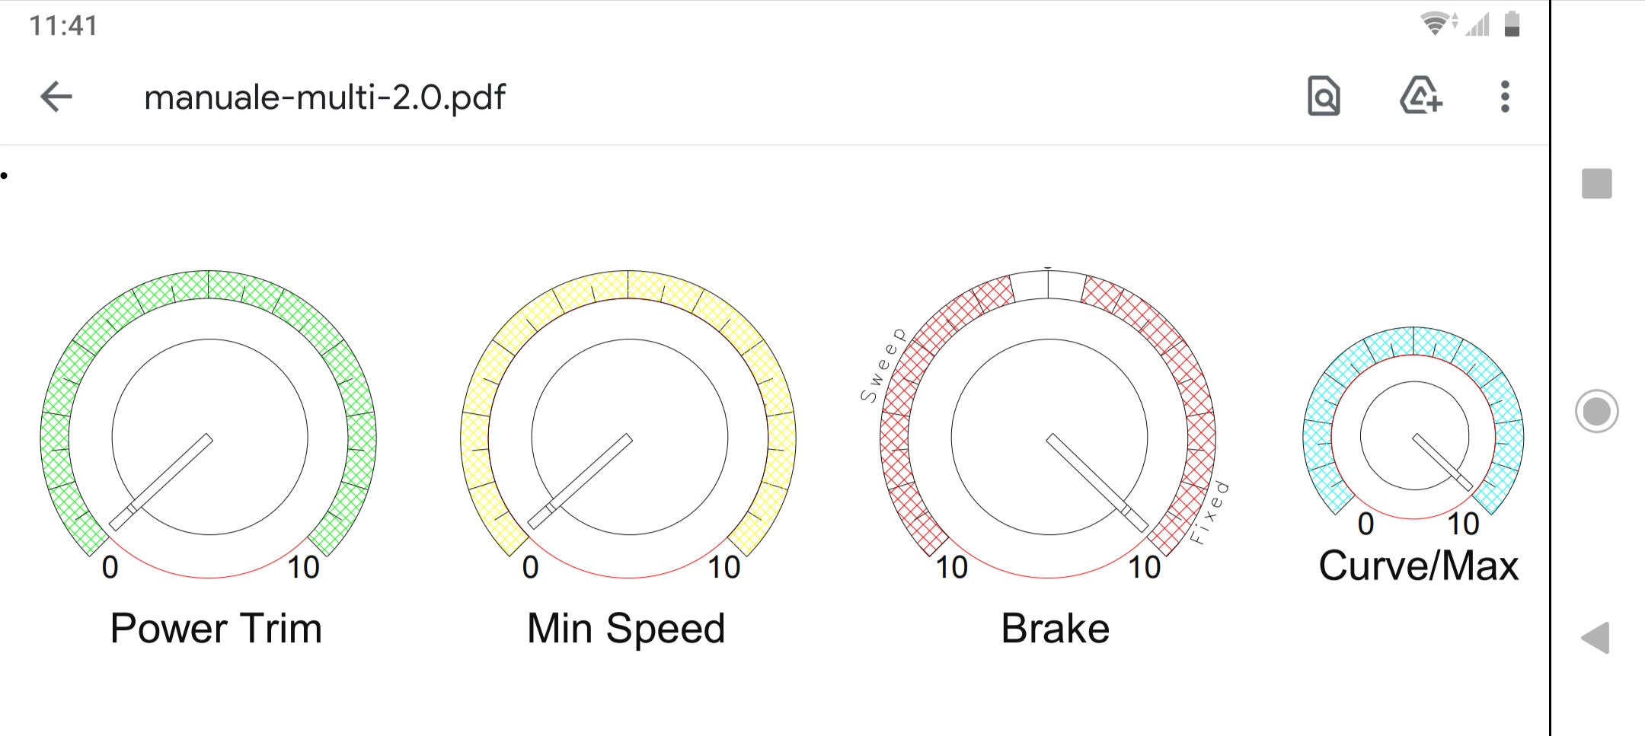Tap the Power Trim label
Viewport: 1645px width, 736px height.
pyautogui.click(x=216, y=629)
